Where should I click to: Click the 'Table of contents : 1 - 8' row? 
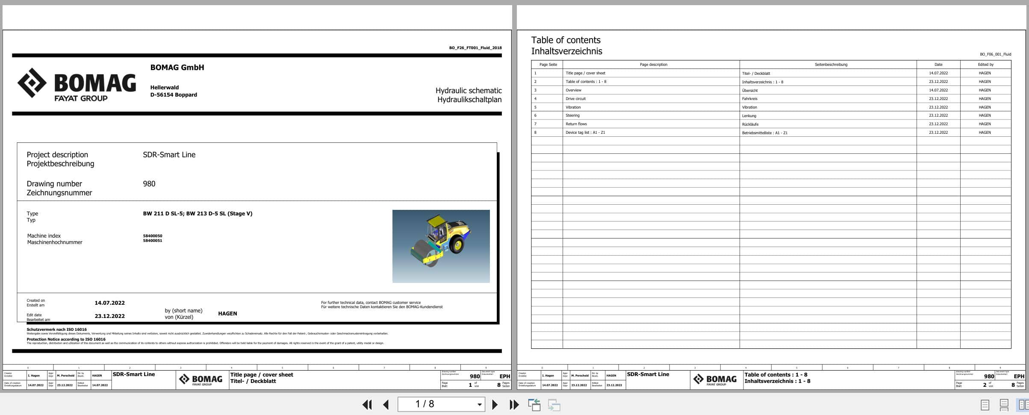click(x=771, y=82)
